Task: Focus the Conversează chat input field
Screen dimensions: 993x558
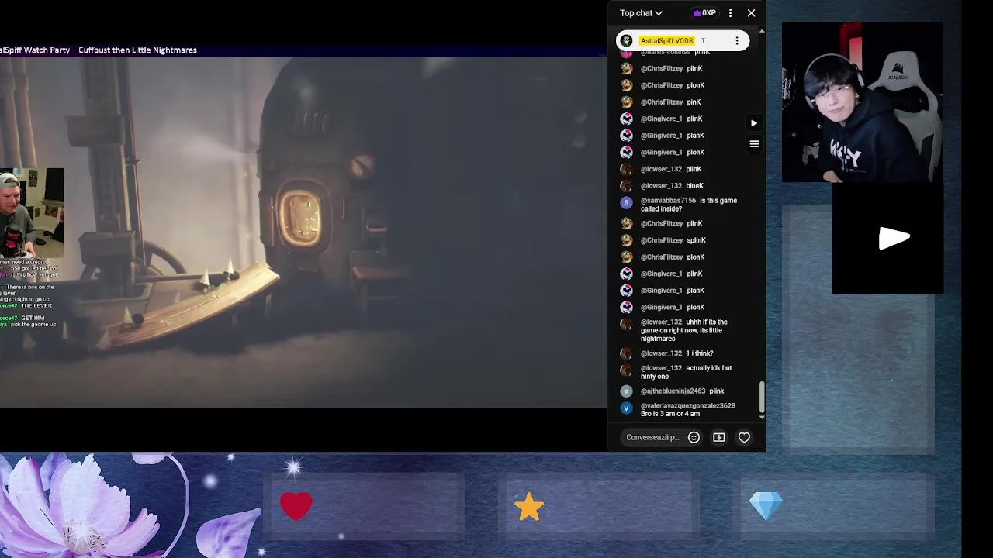Action: (652, 437)
